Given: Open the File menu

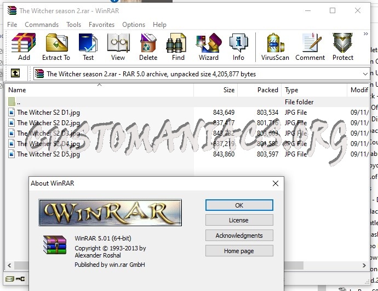Looking at the screenshot, I should (12, 25).
